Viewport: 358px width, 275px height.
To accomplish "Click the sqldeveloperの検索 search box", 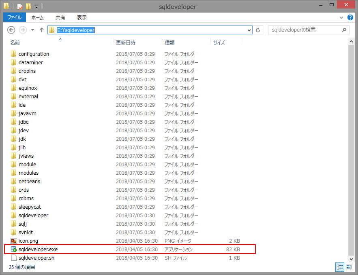I will pyautogui.click(x=309, y=30).
